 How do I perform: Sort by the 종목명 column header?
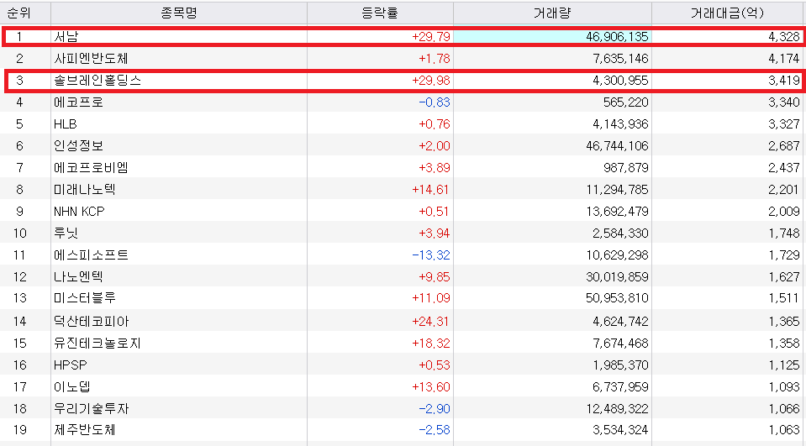coord(179,13)
